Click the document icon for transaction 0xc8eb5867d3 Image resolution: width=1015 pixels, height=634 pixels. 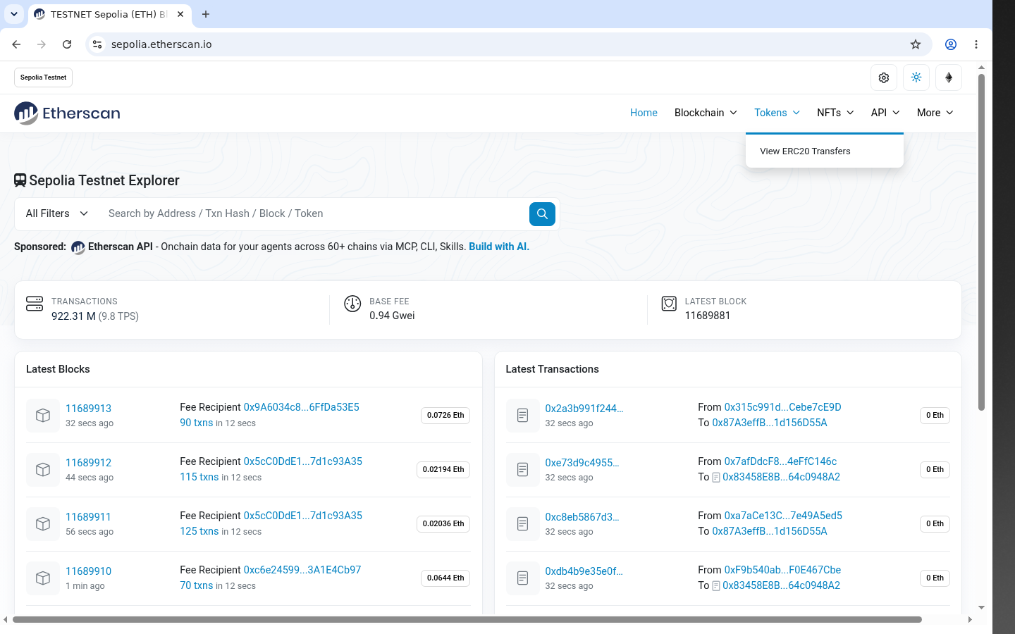[523, 524]
